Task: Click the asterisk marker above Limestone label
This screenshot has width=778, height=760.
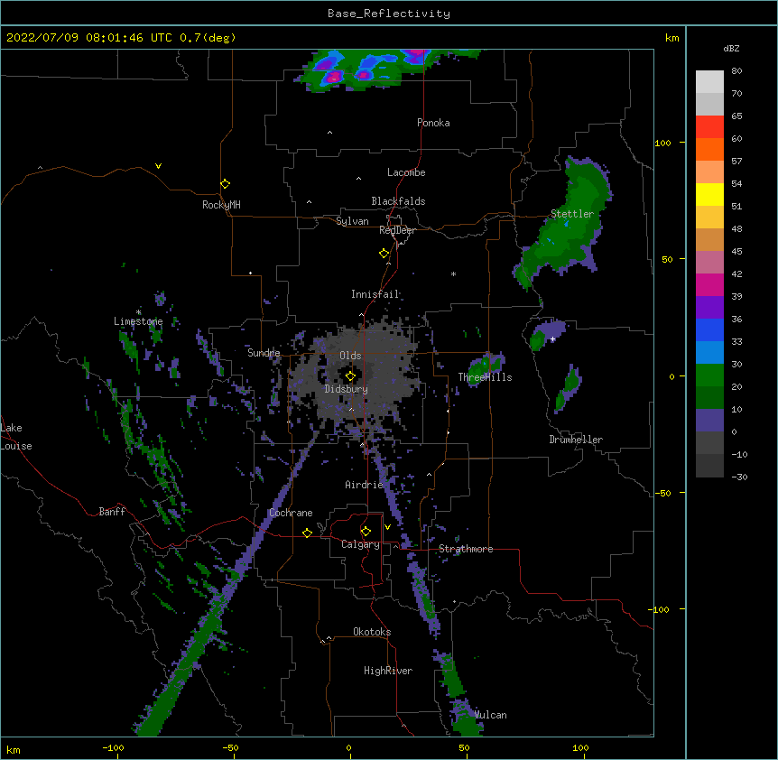Action: tap(138, 312)
